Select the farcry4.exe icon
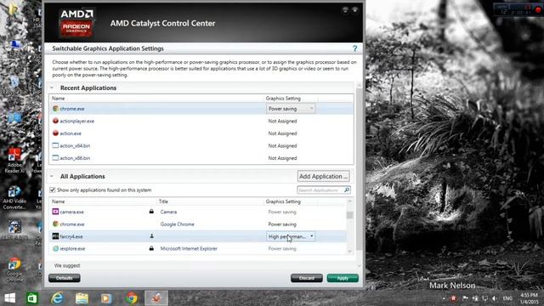Image resolution: width=544 pixels, height=306 pixels. (55, 236)
